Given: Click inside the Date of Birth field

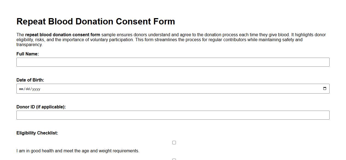Looking at the screenshot, I should [110, 88].
